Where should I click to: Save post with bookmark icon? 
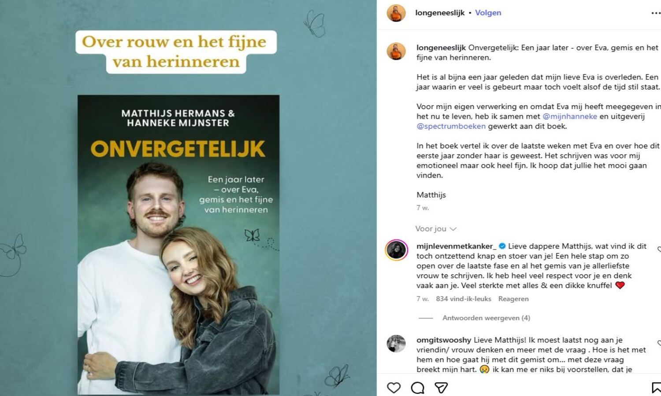click(x=656, y=388)
